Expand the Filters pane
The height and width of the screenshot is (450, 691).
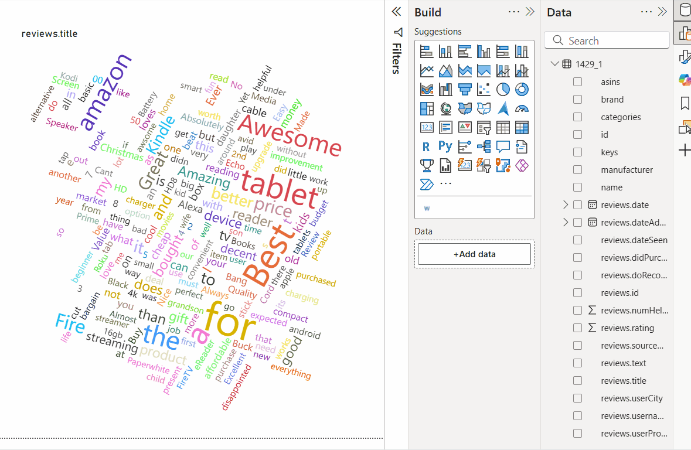pyautogui.click(x=396, y=12)
